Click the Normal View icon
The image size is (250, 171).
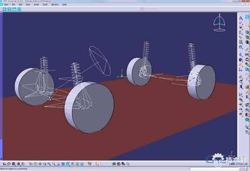(58, 164)
